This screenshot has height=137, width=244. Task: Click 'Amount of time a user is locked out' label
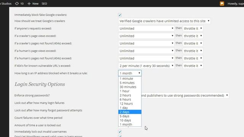pyautogui.click(x=38, y=125)
